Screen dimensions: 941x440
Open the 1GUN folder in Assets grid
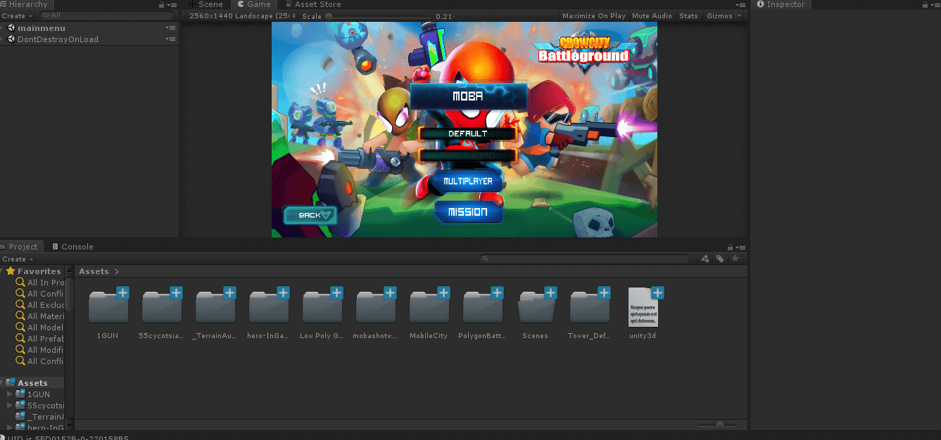[x=108, y=308]
